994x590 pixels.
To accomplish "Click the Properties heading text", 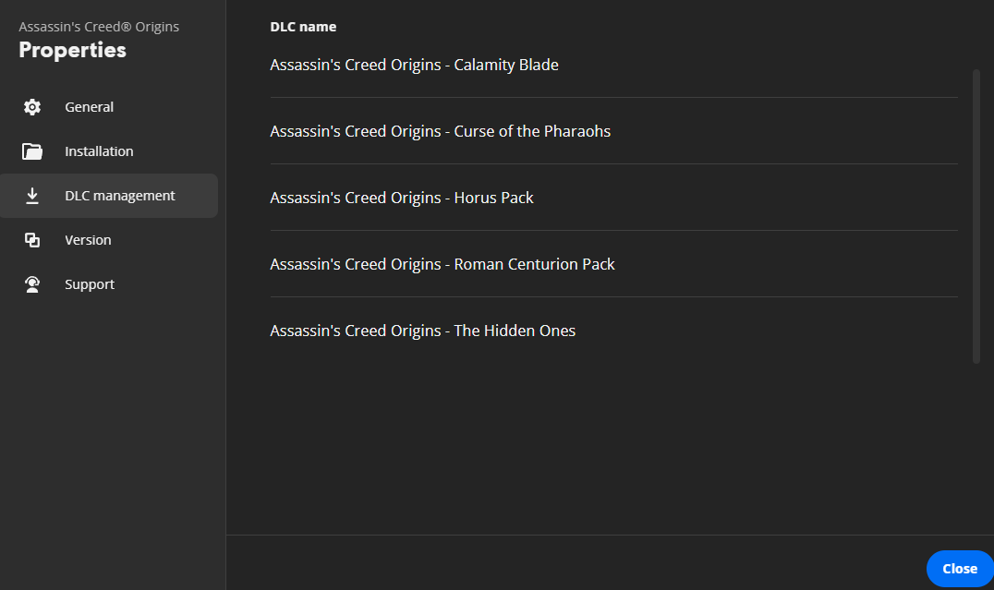I will [x=72, y=50].
